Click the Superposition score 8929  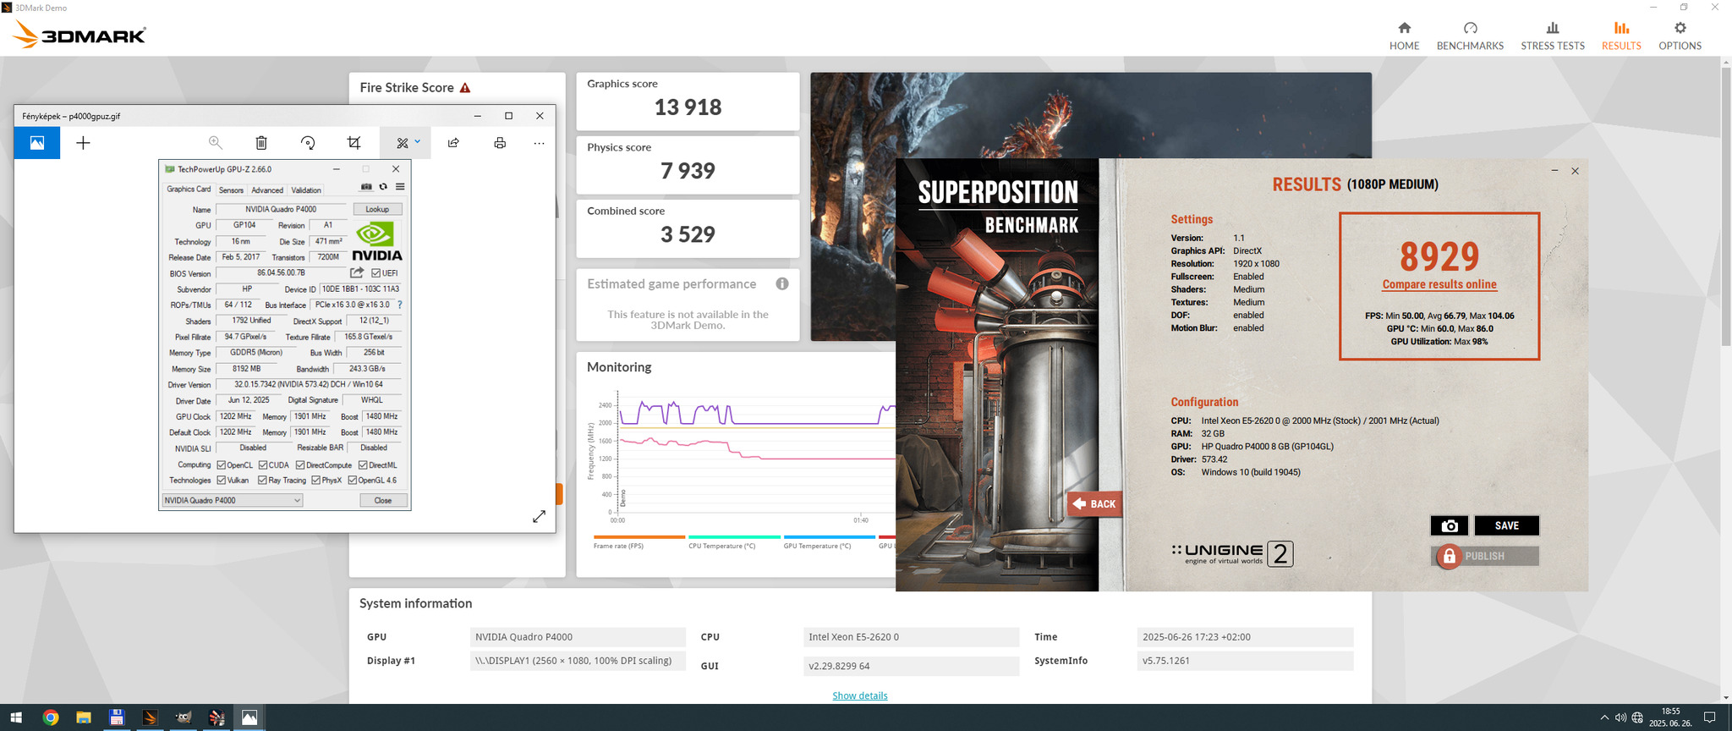1439,256
